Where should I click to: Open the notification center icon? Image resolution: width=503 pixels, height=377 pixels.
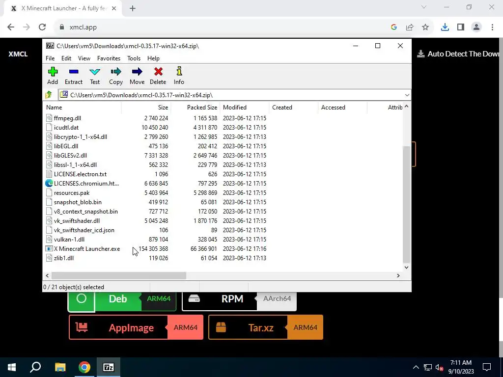[487, 367]
